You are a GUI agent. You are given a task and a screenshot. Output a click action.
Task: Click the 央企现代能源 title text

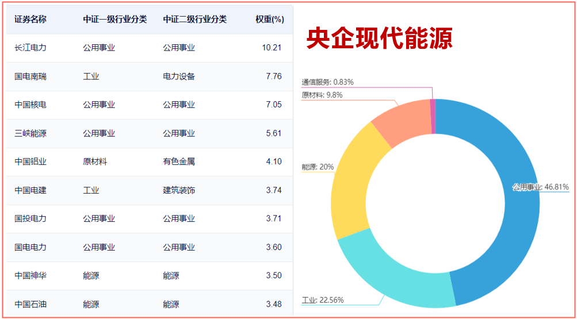pos(379,39)
